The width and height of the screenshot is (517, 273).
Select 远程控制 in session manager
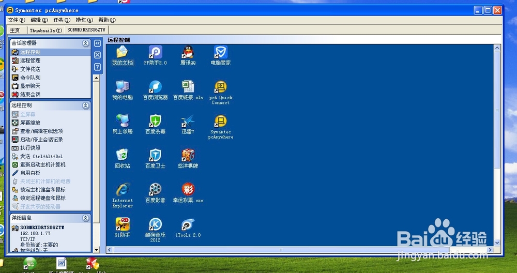51,52
